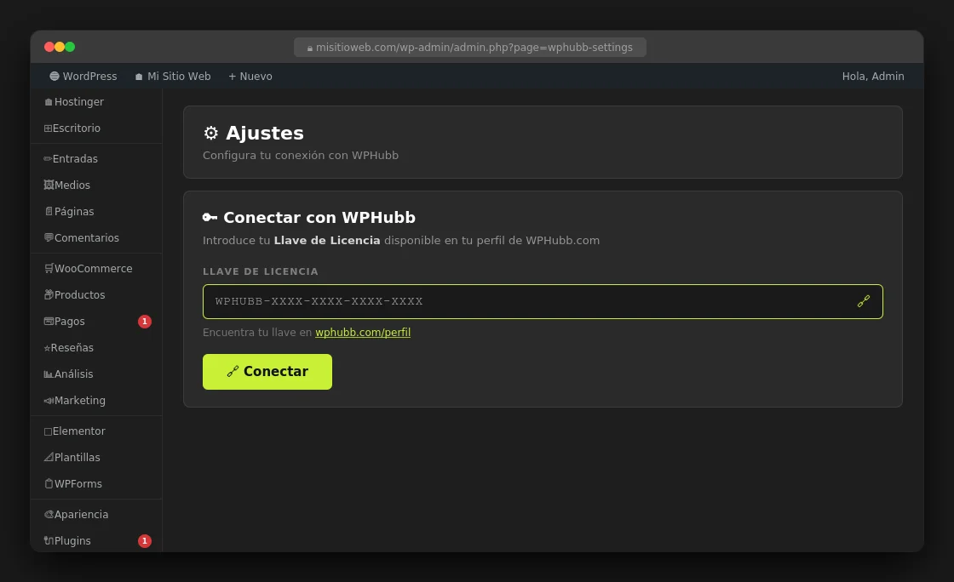The image size is (954, 582).
Task: Click the key icon inside the license field
Action: (864, 301)
